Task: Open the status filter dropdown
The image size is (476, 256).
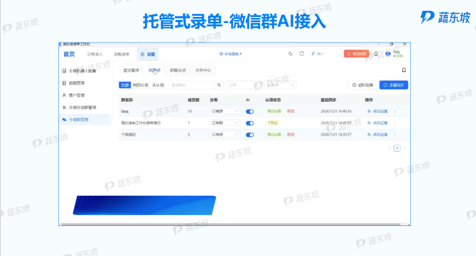Action: tap(280, 85)
